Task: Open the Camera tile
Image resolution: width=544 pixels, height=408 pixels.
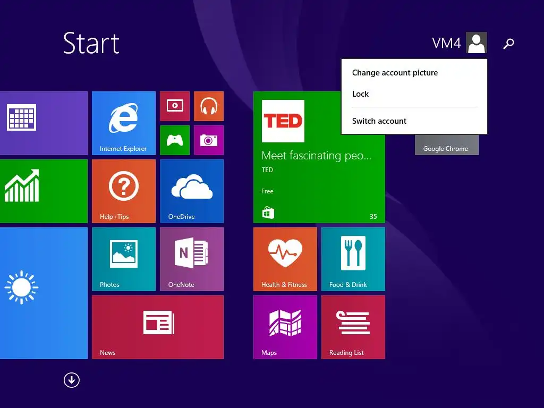Action: (x=209, y=140)
